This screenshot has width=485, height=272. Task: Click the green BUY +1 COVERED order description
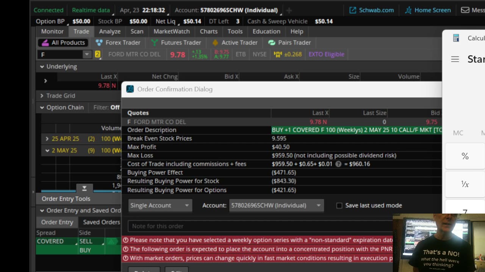(357, 130)
